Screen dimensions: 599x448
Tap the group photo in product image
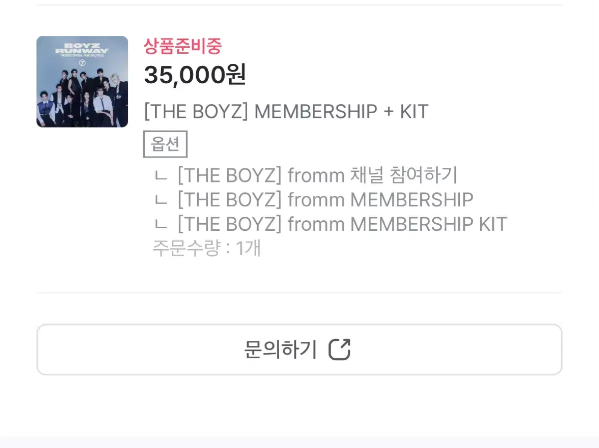[x=82, y=97]
